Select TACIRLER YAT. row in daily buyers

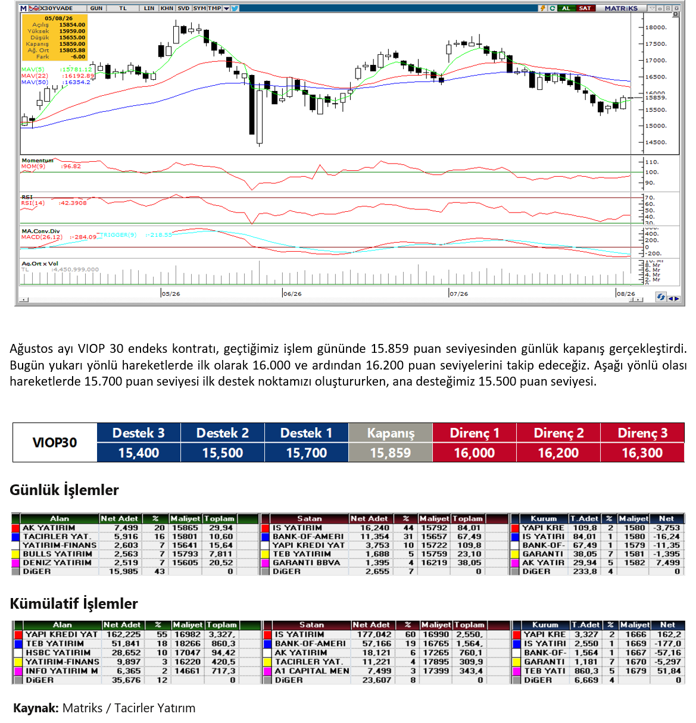135,537
